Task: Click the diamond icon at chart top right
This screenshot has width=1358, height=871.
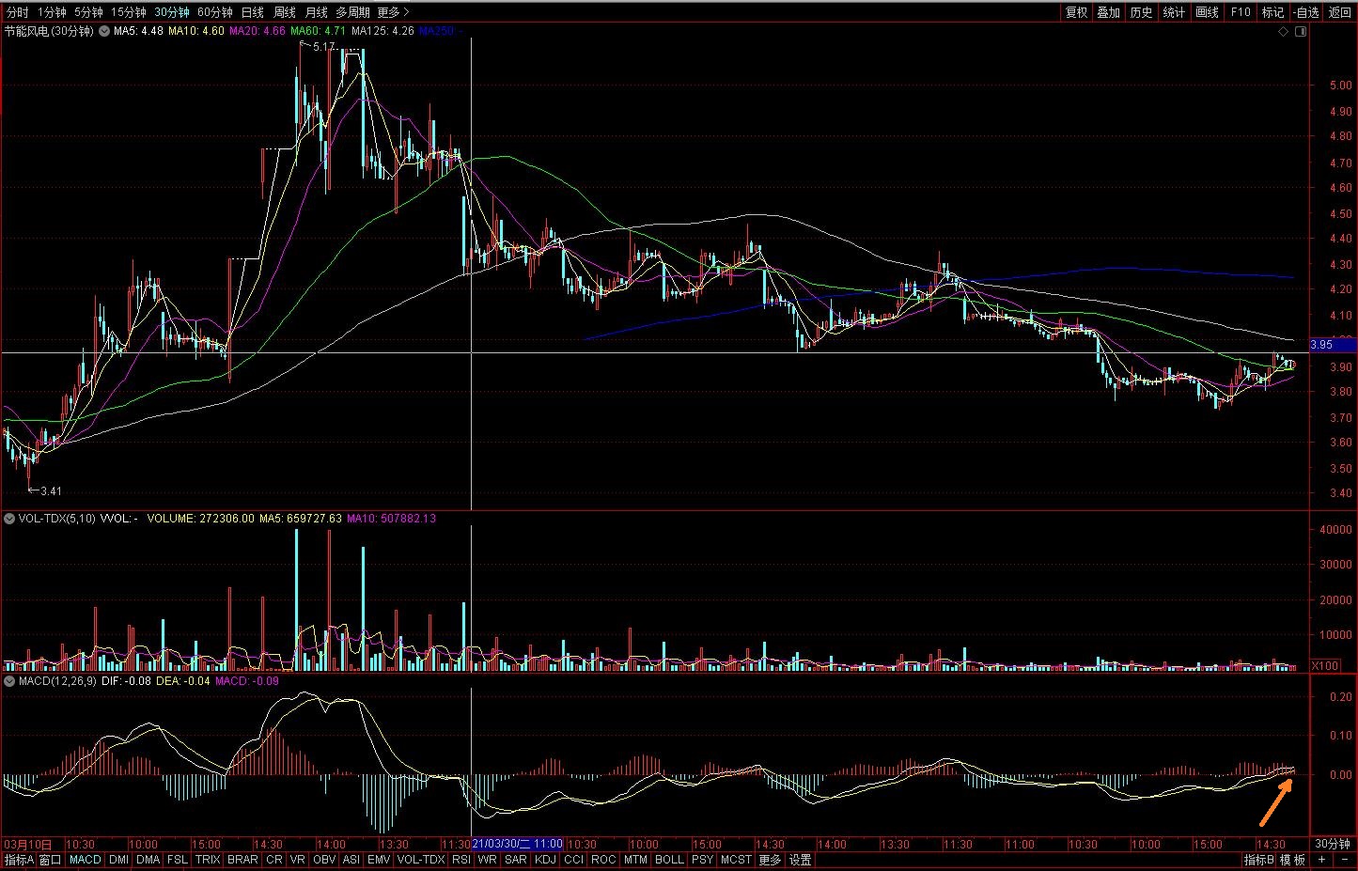Action: pyautogui.click(x=1284, y=31)
